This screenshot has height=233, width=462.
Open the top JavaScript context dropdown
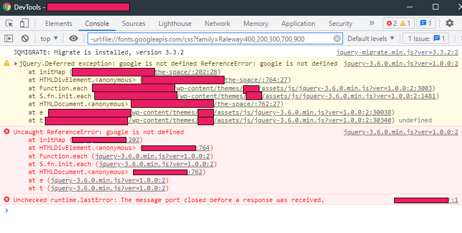coord(49,39)
